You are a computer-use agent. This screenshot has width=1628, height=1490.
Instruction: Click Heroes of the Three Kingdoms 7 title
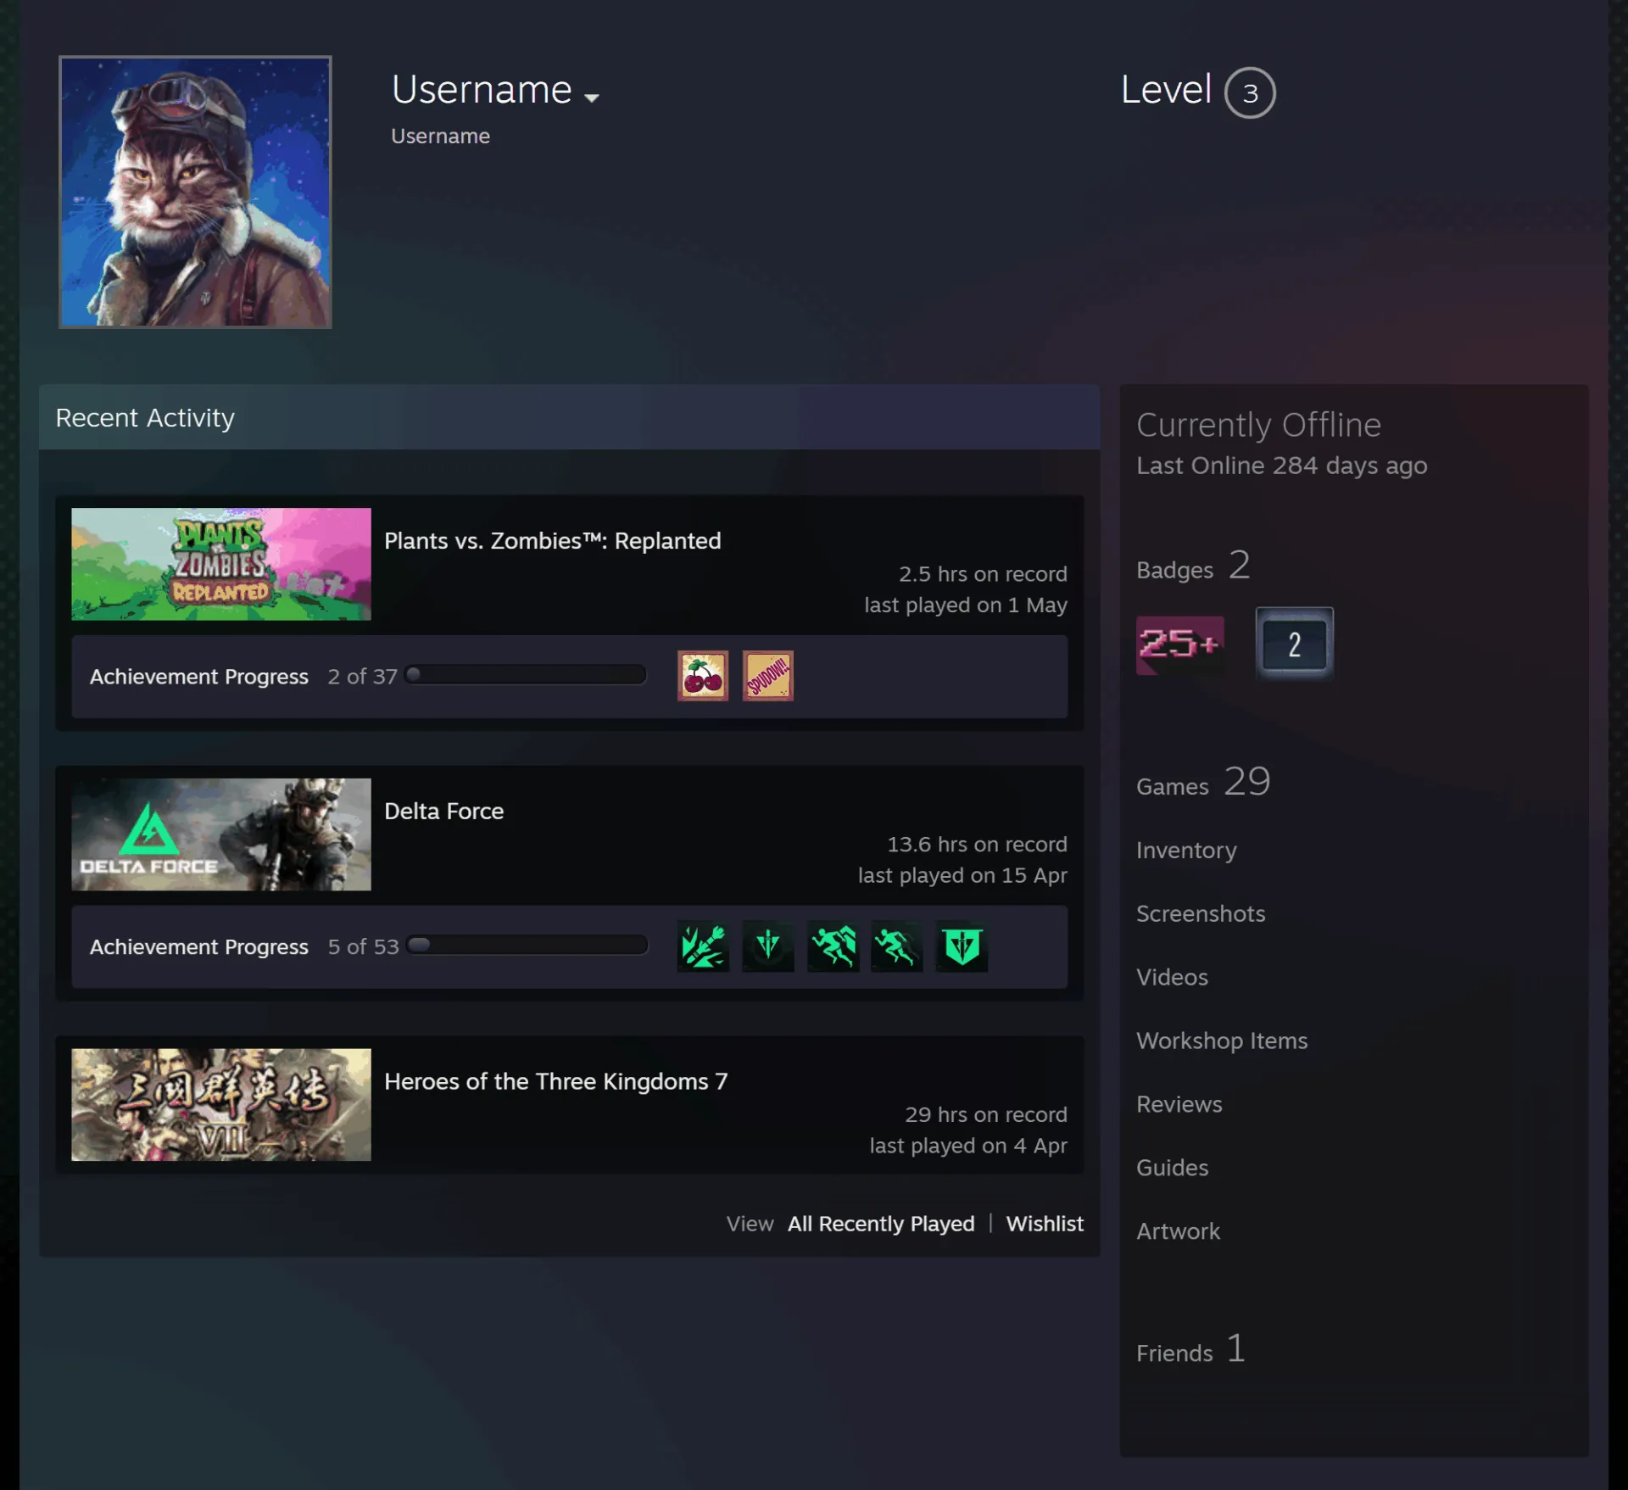tap(556, 1082)
